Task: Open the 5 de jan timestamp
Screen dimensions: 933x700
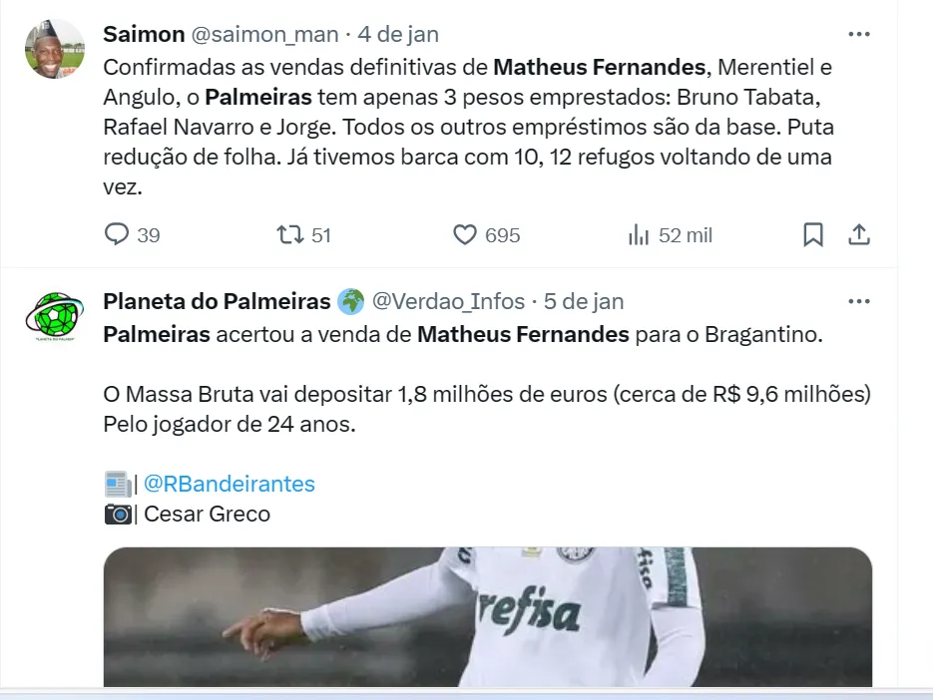Action: tap(584, 301)
